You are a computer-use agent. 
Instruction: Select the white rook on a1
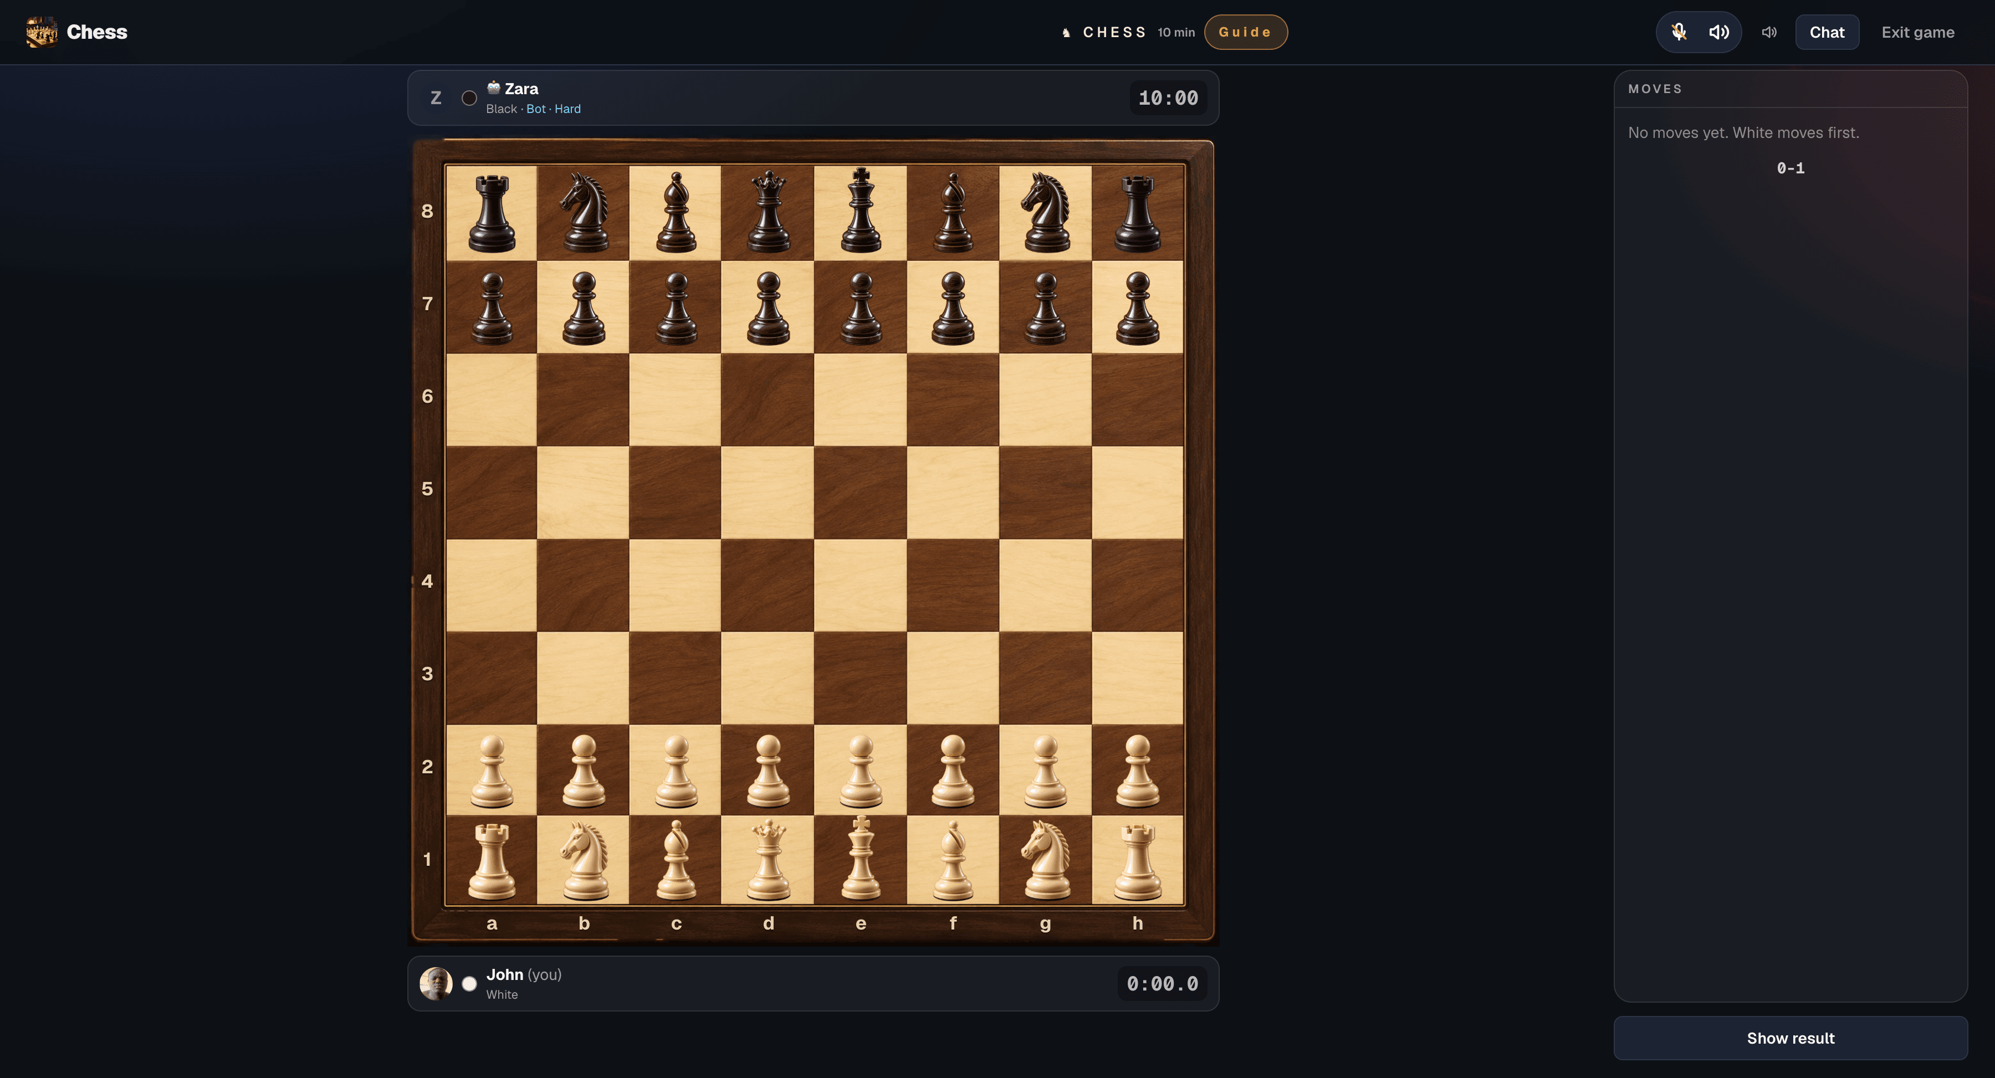coord(492,861)
